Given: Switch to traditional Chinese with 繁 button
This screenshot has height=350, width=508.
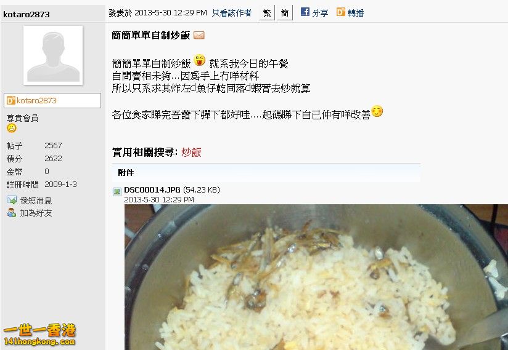Looking at the screenshot, I should coord(267,12).
